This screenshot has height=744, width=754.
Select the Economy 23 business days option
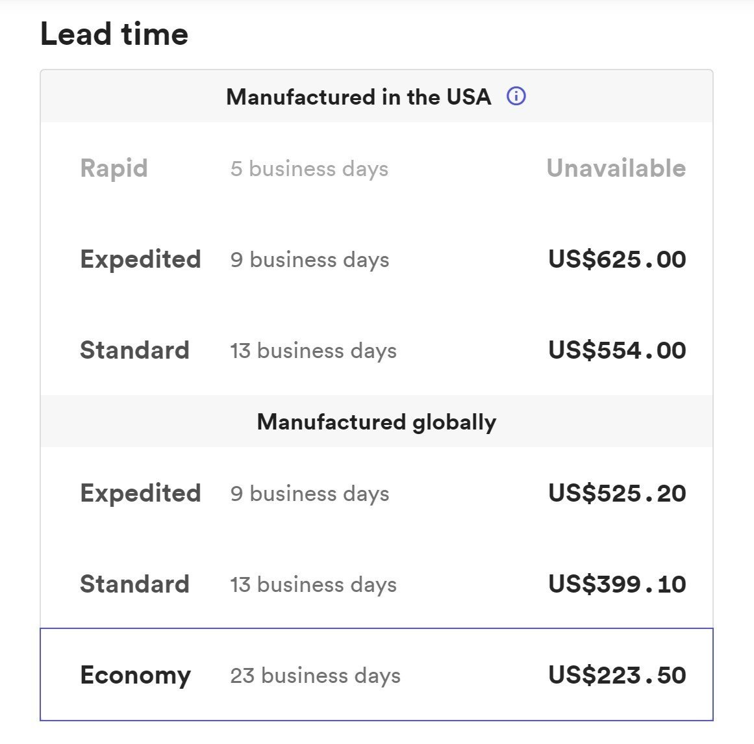377,674
